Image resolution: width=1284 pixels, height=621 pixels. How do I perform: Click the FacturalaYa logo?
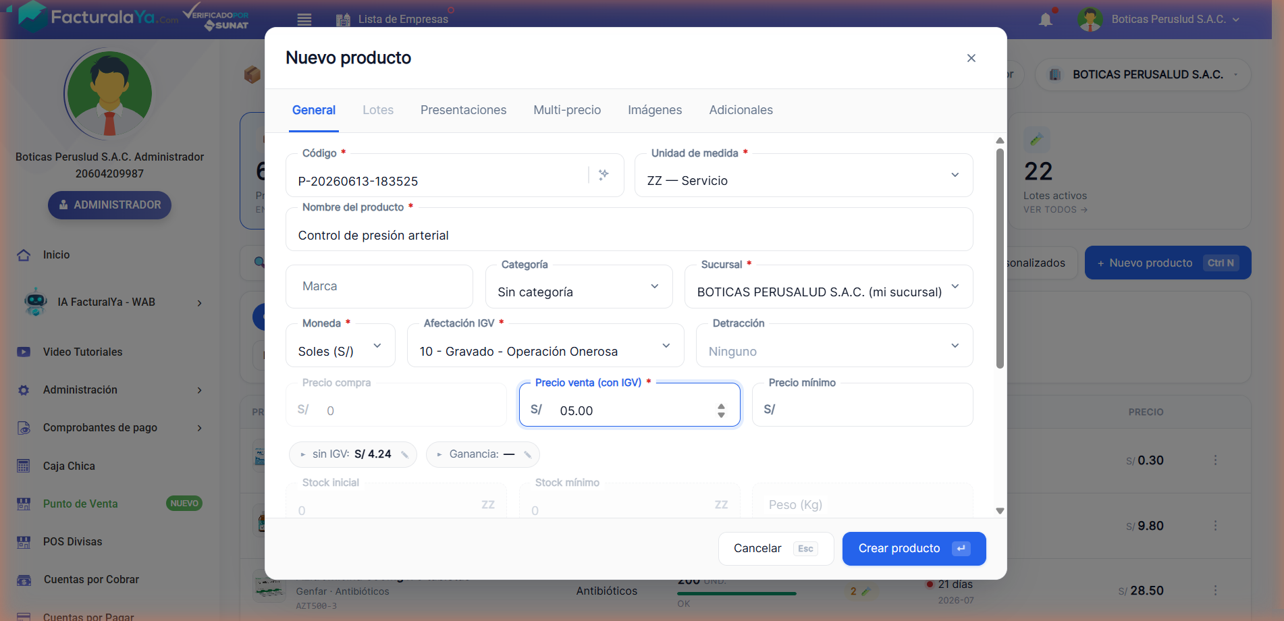point(99,18)
